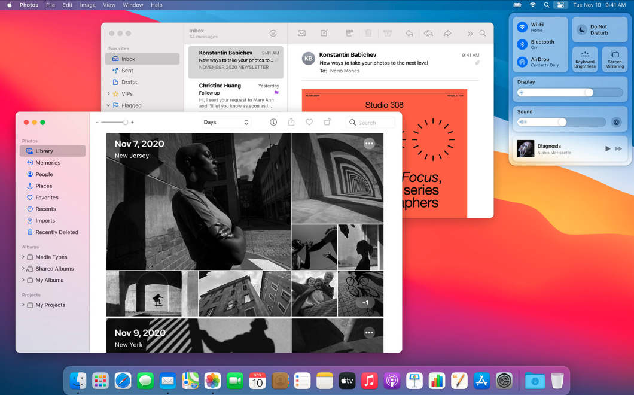Select People in Photos sidebar
Image resolution: width=634 pixels, height=395 pixels.
point(53,174)
